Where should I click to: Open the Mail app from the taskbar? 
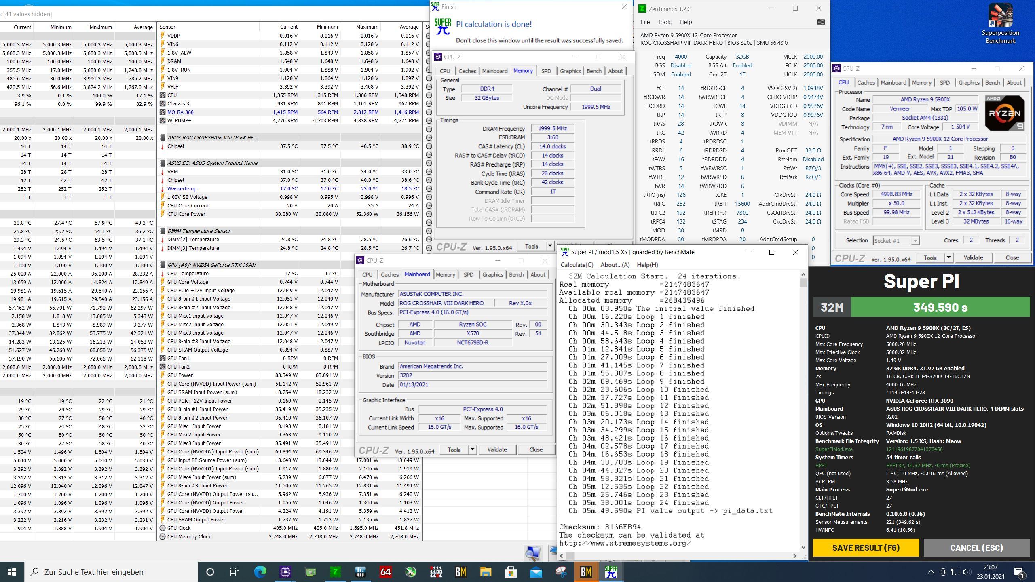536,572
